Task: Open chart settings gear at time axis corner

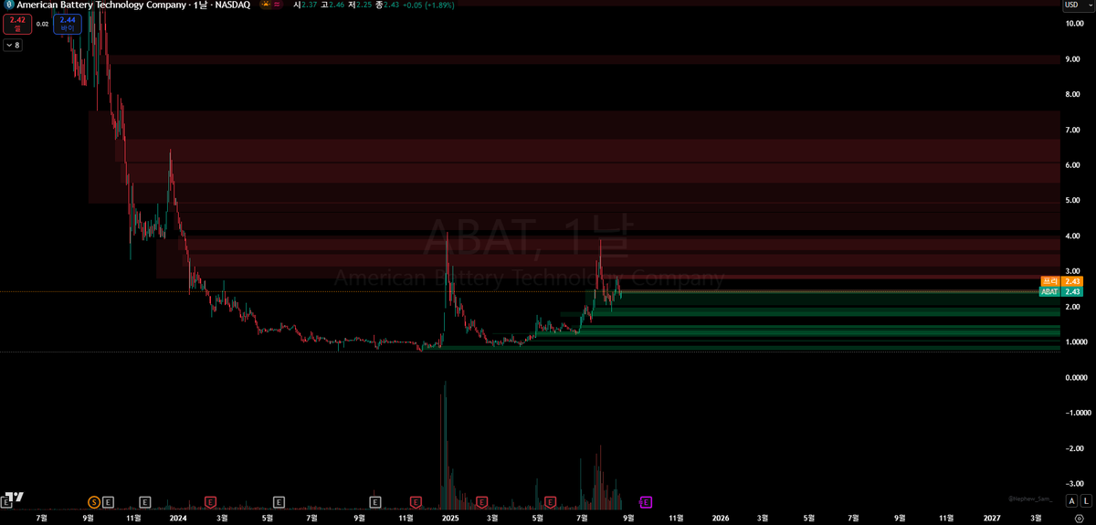Action: pyautogui.click(x=1079, y=518)
